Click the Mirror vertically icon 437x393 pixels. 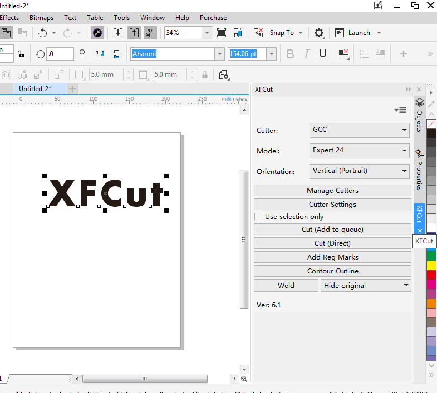click(x=116, y=54)
